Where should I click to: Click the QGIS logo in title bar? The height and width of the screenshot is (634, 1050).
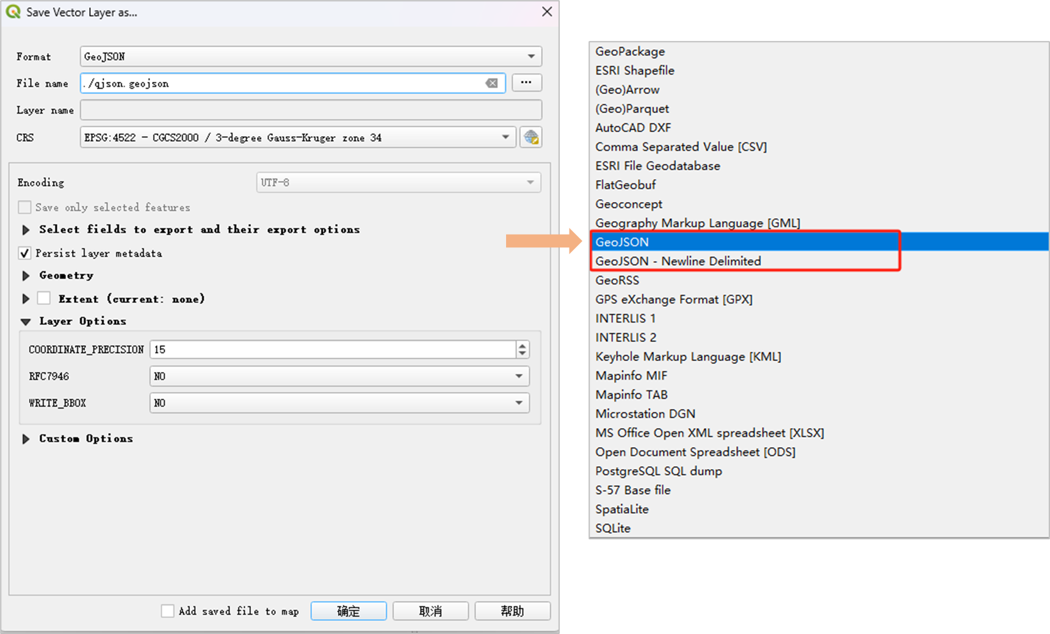click(x=13, y=12)
